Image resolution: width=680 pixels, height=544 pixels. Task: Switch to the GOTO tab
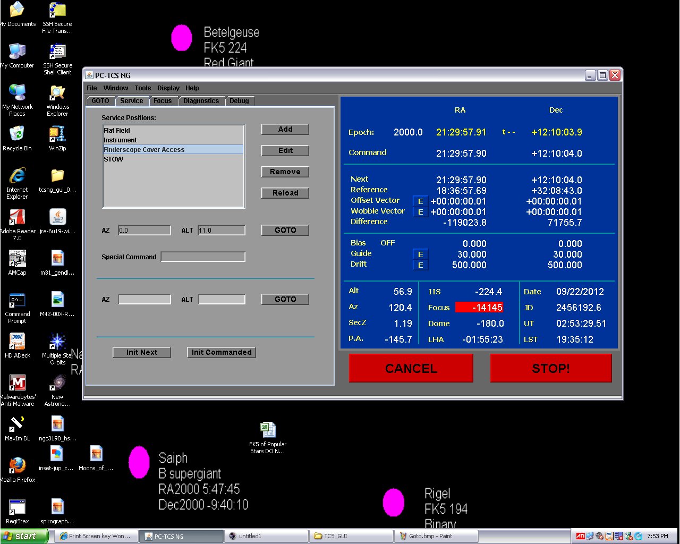coord(100,101)
